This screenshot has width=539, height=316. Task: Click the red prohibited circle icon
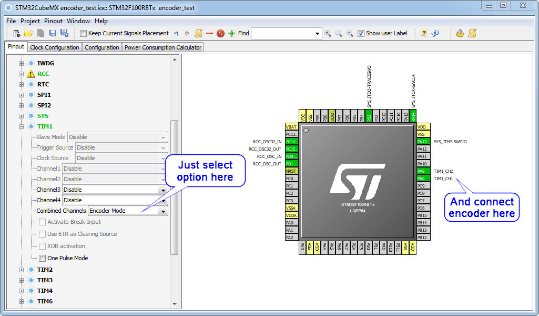point(220,33)
